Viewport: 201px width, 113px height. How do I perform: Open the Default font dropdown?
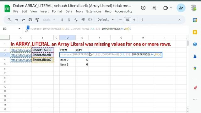click(x=106, y=19)
